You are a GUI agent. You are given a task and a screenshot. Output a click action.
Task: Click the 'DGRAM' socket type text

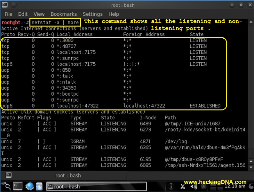[x=77, y=142]
